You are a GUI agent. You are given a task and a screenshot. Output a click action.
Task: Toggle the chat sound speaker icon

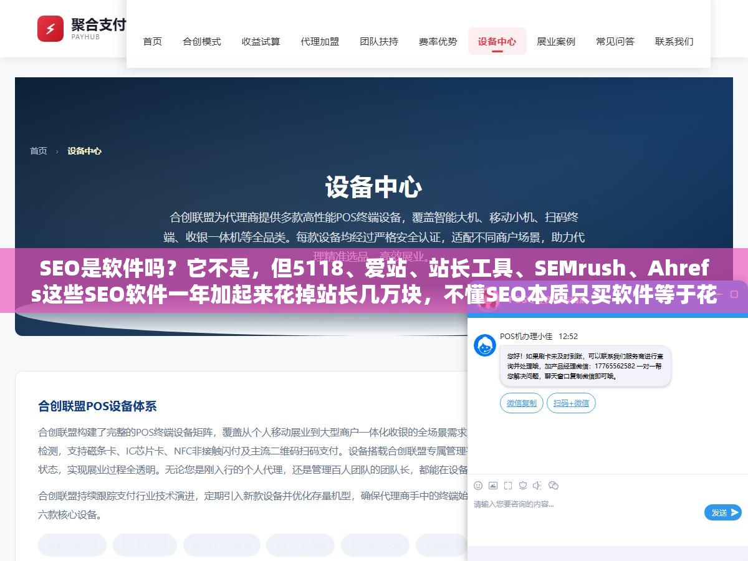click(x=537, y=486)
